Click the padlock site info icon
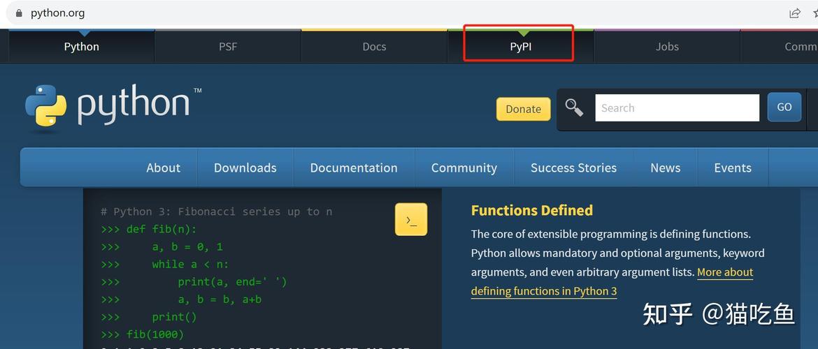 click(x=20, y=13)
